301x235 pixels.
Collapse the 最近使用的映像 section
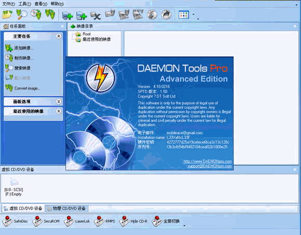(x=59, y=111)
